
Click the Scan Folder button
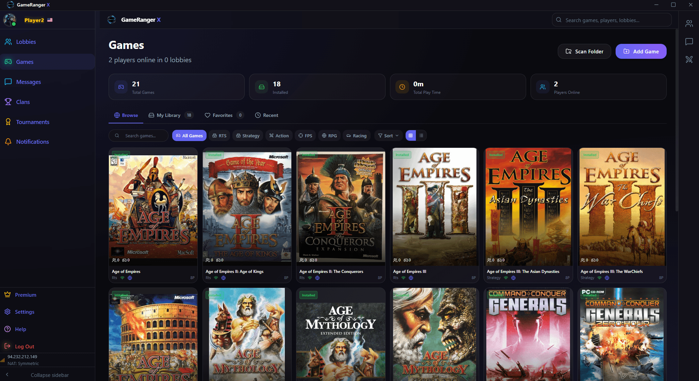584,51
